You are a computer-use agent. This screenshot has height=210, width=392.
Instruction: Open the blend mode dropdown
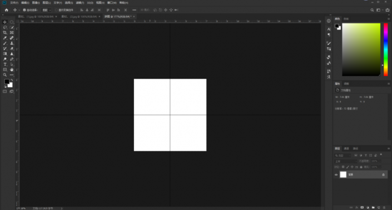[x=346, y=161]
